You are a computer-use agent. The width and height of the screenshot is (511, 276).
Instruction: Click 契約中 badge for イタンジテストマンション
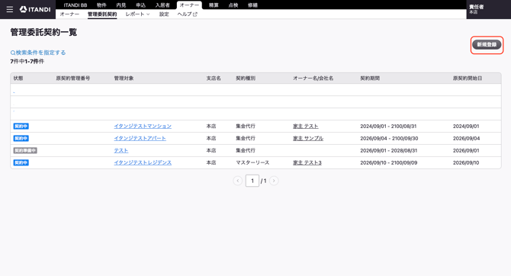tap(21, 126)
